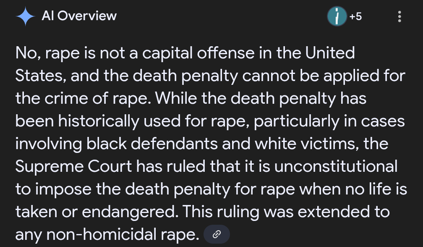Image resolution: width=423 pixels, height=247 pixels.
Task: Click "crime of rape." in third line
Action: [98, 98]
